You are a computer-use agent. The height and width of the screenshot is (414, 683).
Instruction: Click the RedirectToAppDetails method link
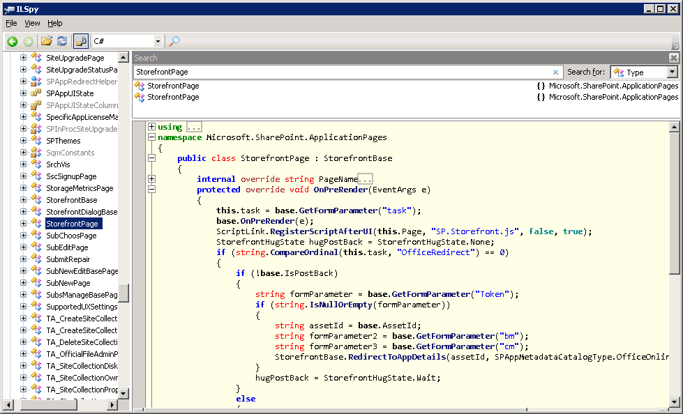click(397, 357)
